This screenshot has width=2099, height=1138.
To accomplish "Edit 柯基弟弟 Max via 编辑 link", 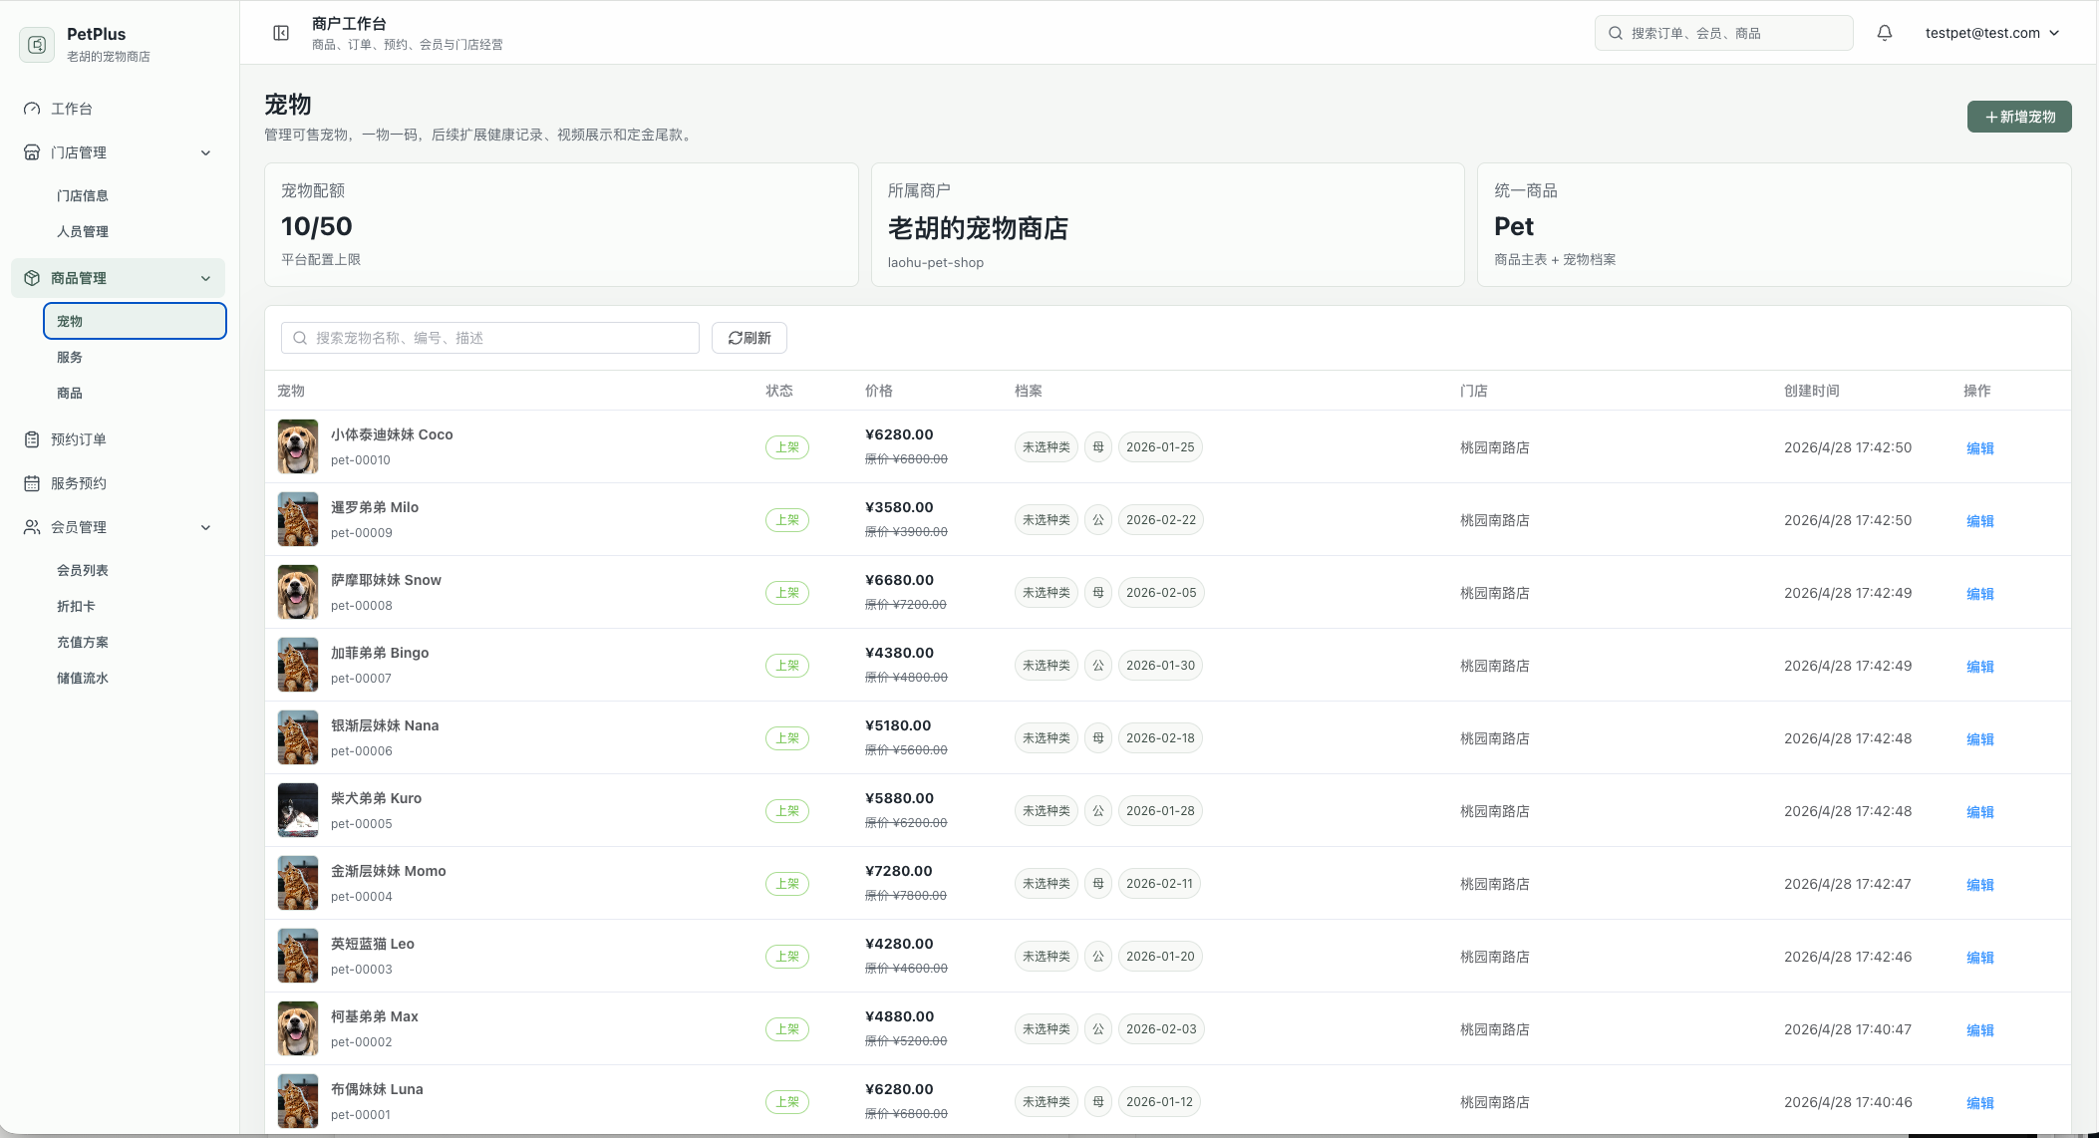I will click(x=1980, y=1030).
